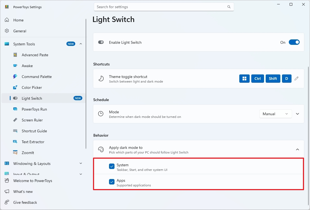310x210 pixels.
Task: Collapse the Apply dark mode section
Action: tap(297, 149)
